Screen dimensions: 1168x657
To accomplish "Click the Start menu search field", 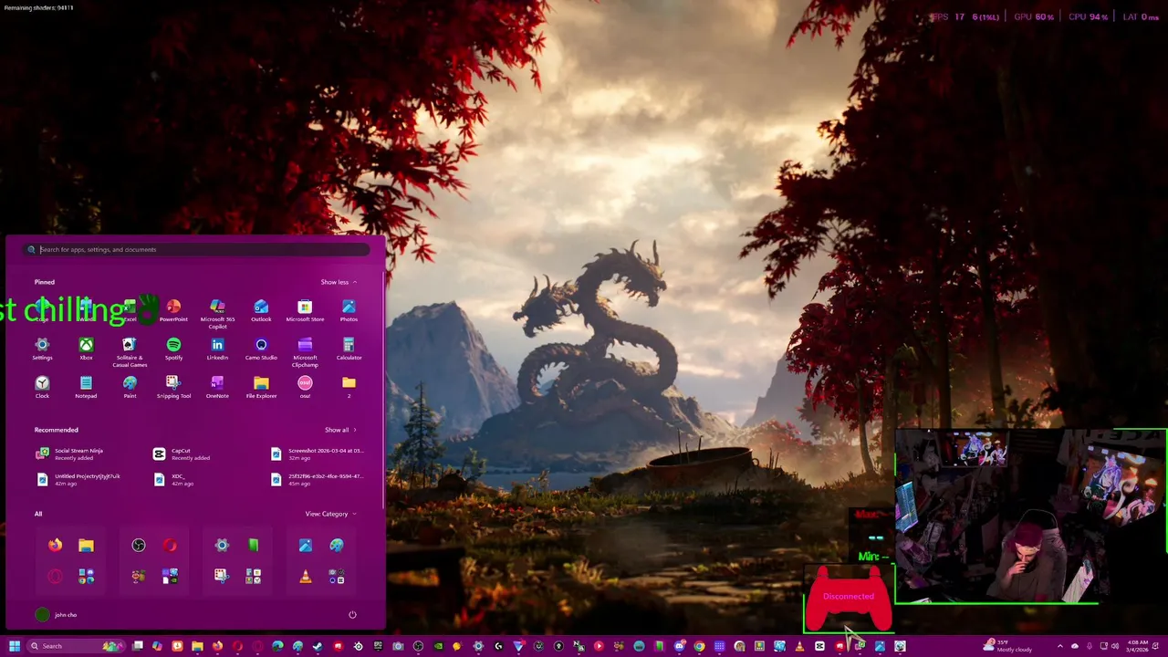I will tap(196, 249).
